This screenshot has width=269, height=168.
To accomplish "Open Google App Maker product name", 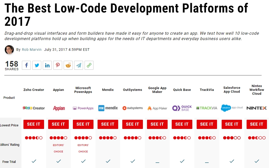I will (x=157, y=90).
